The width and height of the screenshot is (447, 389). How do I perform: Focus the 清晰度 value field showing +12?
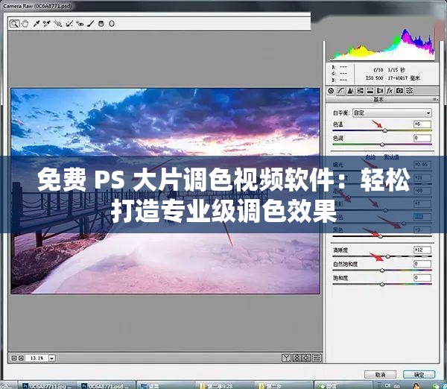[x=422, y=250]
